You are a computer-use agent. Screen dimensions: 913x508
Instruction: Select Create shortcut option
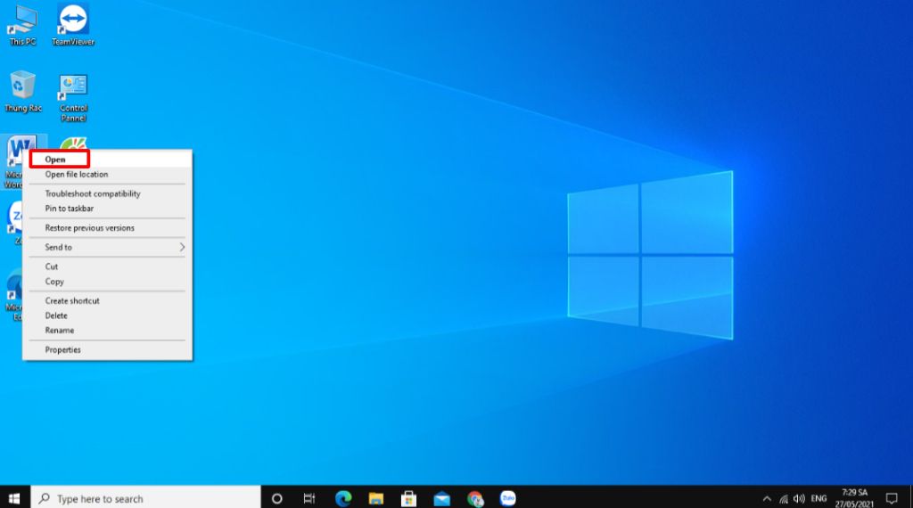coord(107,300)
